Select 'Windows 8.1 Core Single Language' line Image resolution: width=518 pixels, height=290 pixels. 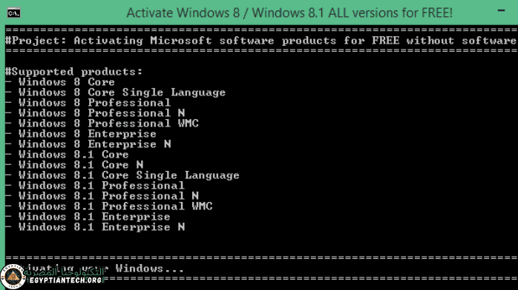coord(122,175)
